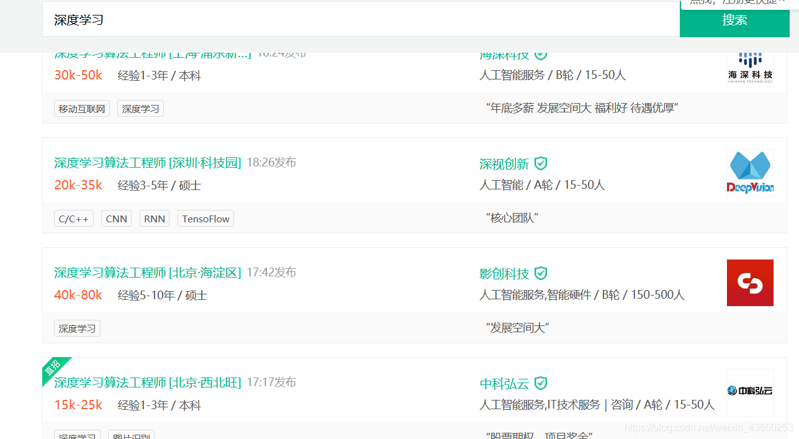
Task: Open 深度学习算法工程师 [深圳·科技园] job posting
Action: click(x=148, y=163)
